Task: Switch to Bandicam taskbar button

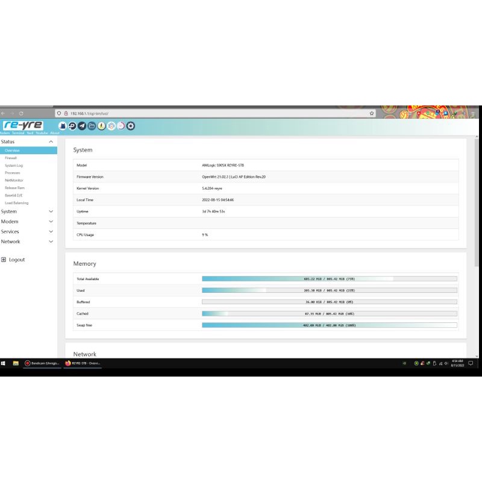Action: [x=42, y=363]
